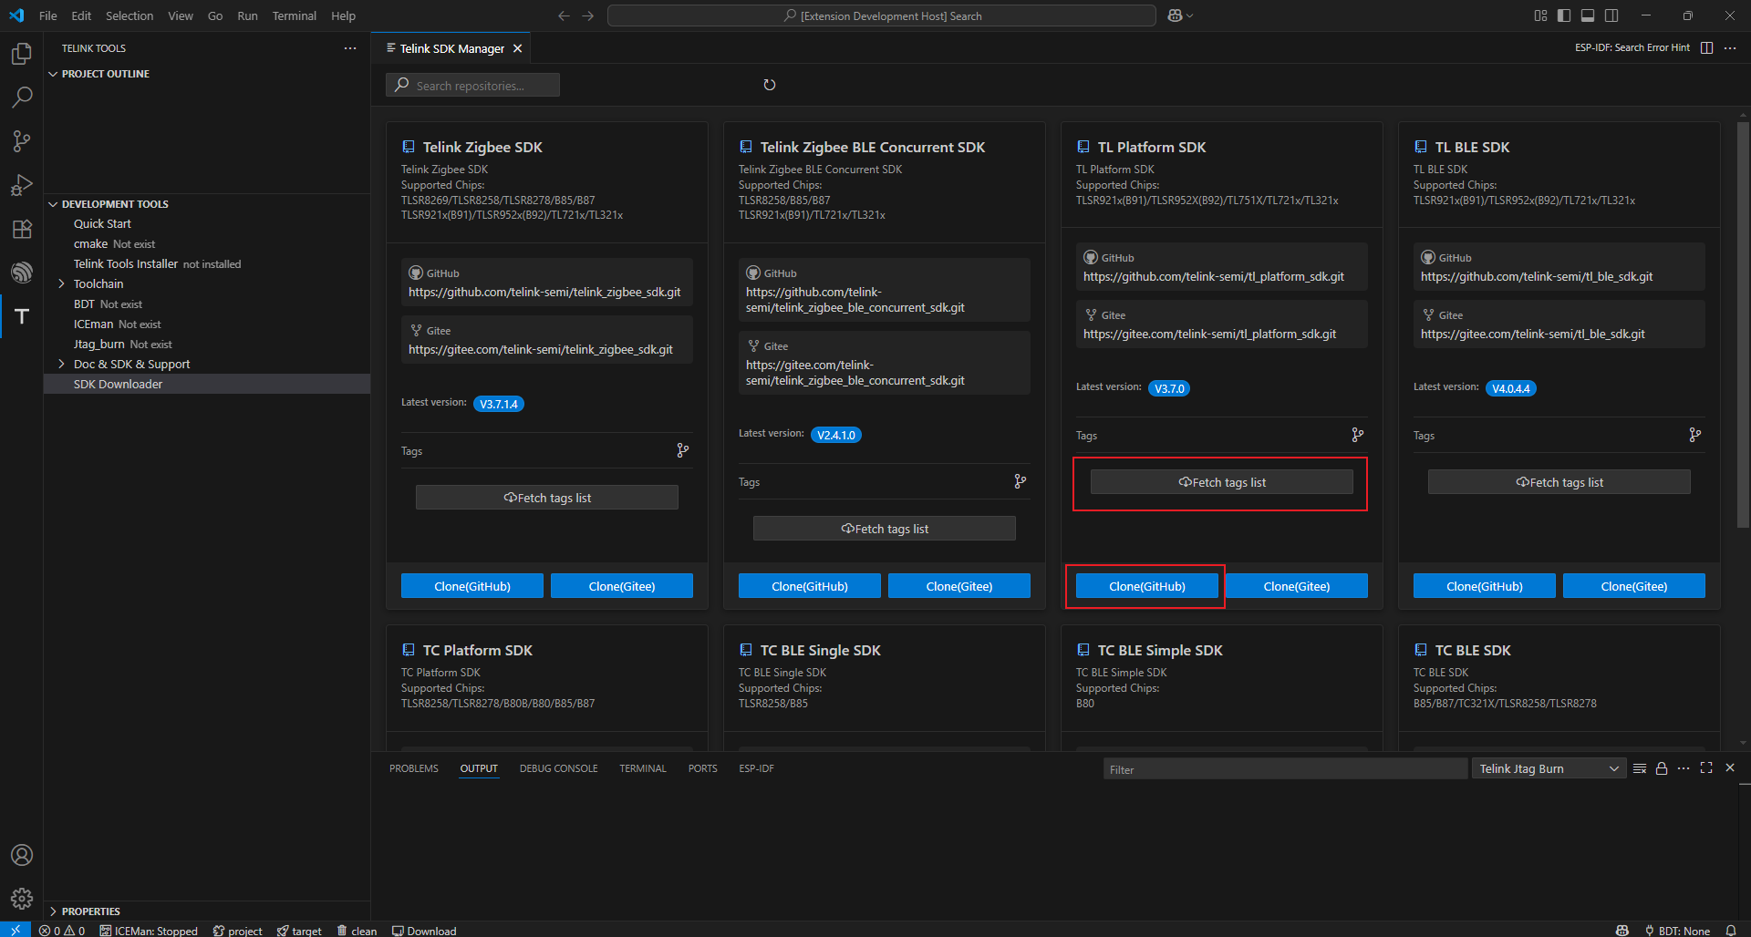This screenshot has height=937, width=1751.
Task: Open the Extensions view
Action: click(22, 229)
